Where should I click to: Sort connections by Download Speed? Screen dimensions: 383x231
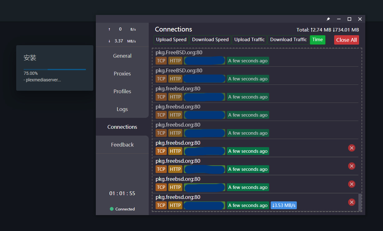(210, 40)
